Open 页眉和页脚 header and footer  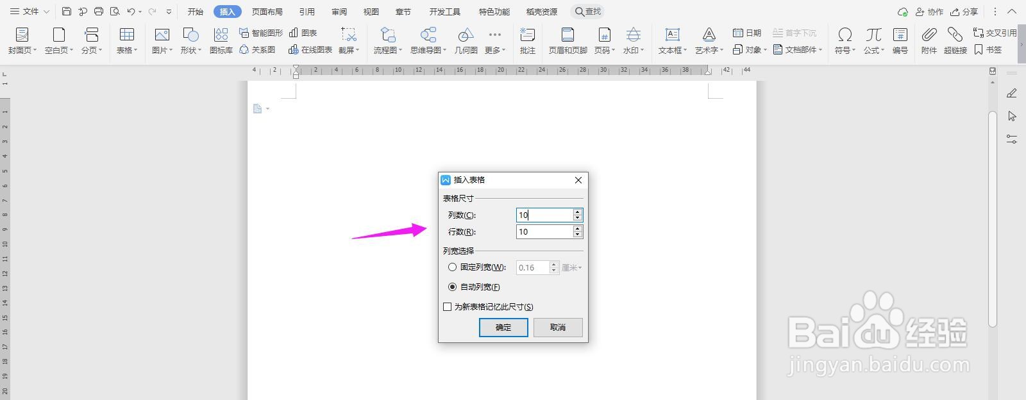(x=568, y=40)
